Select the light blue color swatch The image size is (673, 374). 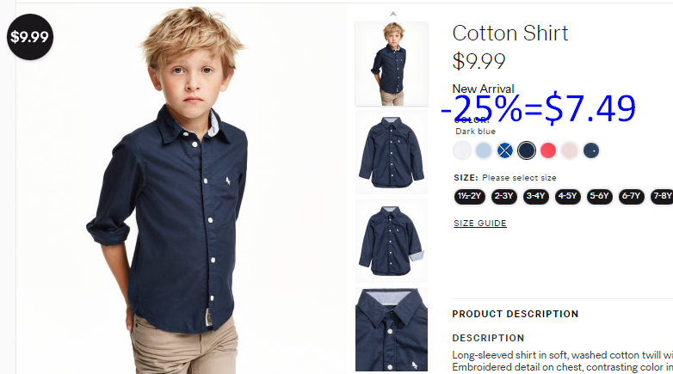click(x=484, y=150)
